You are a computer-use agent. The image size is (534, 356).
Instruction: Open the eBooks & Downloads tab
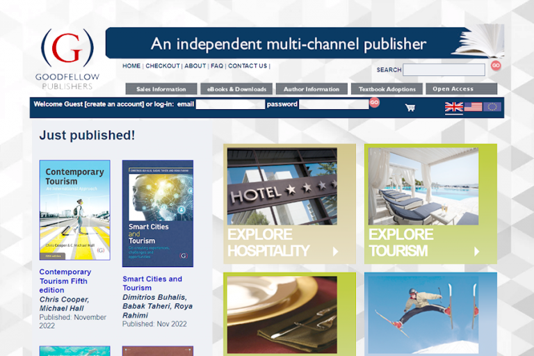(236, 89)
